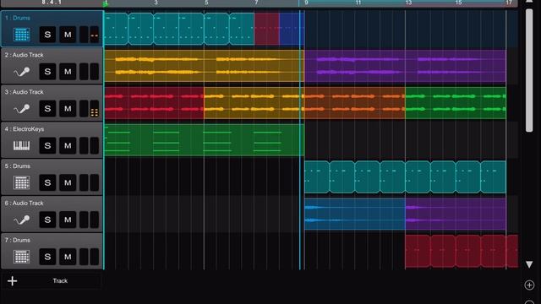
Task: Solo track 7 Drums
Action: click(47, 257)
